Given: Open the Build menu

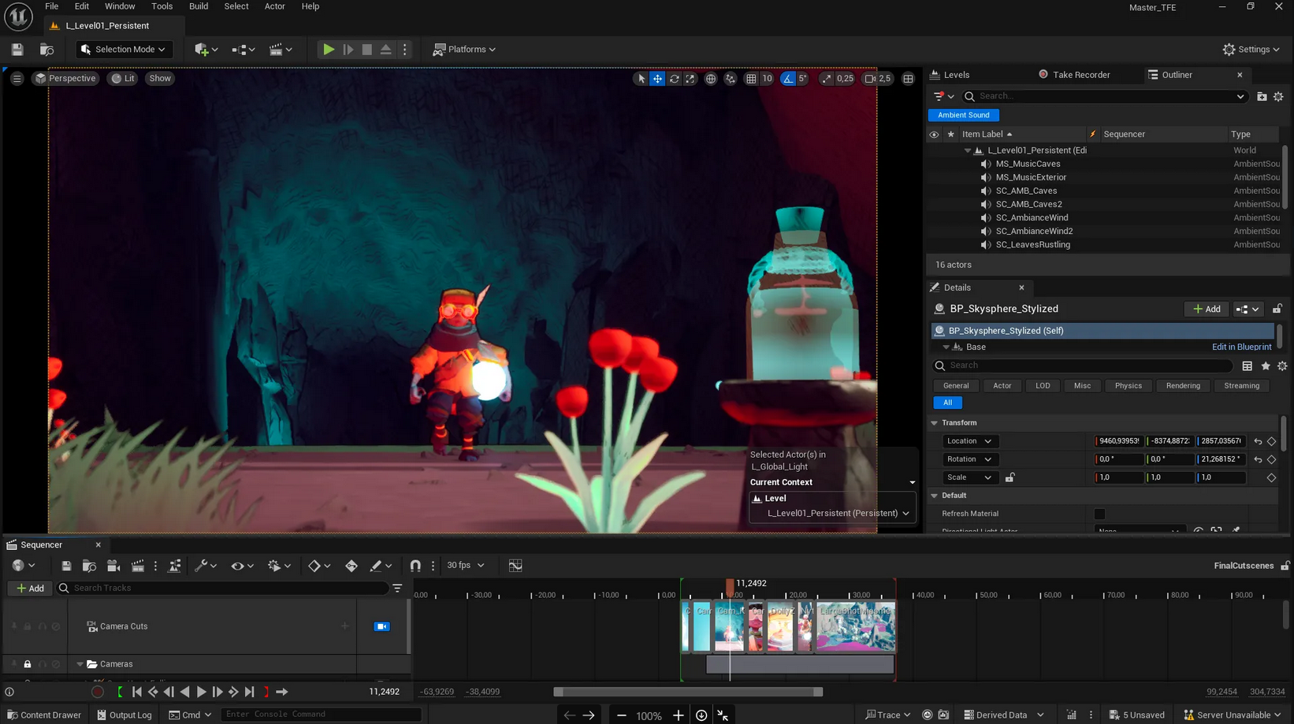Looking at the screenshot, I should point(199,6).
